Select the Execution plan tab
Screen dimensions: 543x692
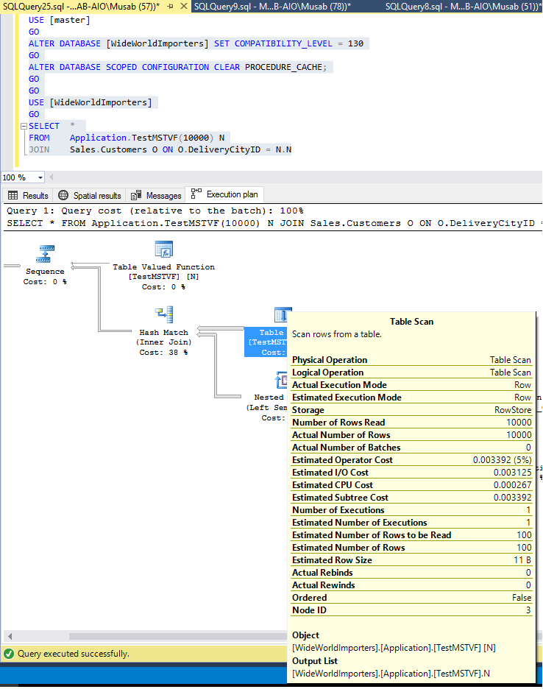click(225, 194)
